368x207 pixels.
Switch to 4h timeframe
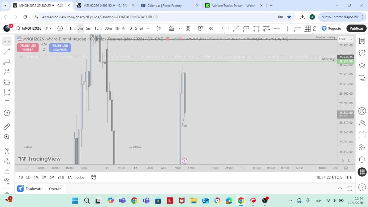124,28
